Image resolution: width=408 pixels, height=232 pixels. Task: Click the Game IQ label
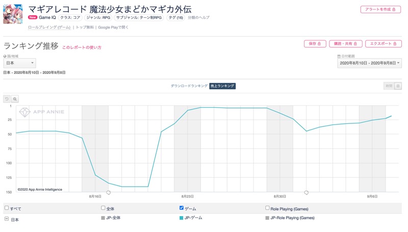[x=47, y=17]
